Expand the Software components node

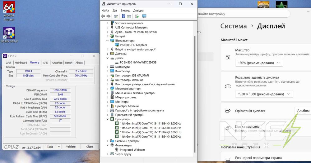tap(108, 23)
